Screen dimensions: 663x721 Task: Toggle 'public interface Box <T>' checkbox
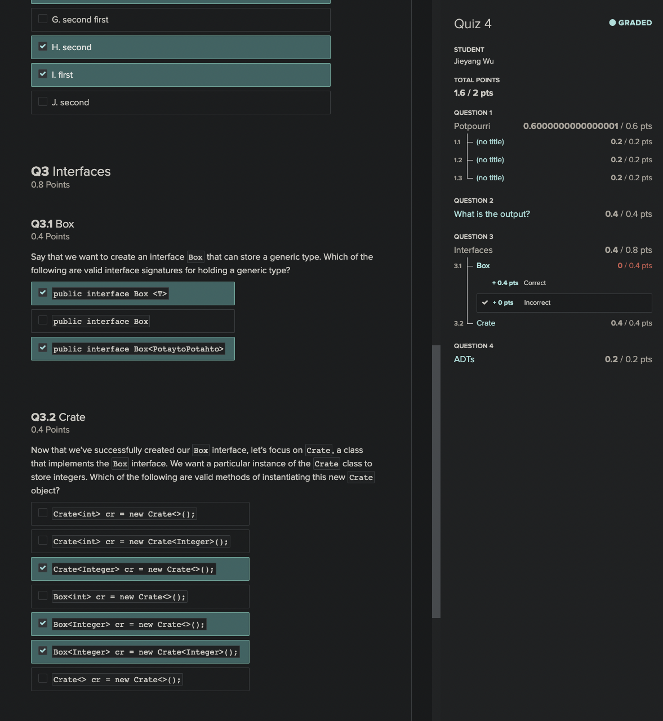43,293
